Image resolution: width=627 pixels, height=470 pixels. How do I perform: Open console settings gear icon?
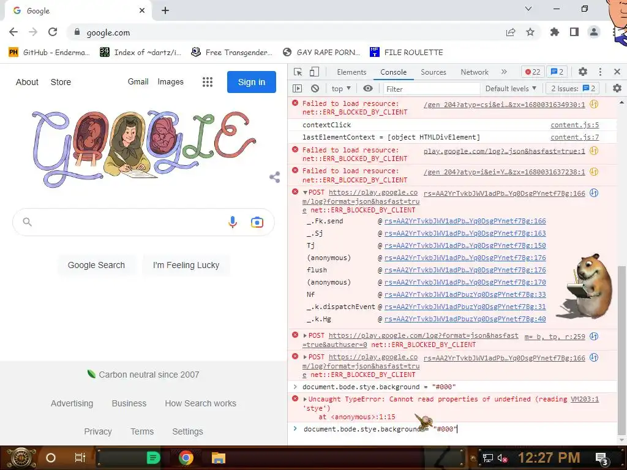pos(617,88)
